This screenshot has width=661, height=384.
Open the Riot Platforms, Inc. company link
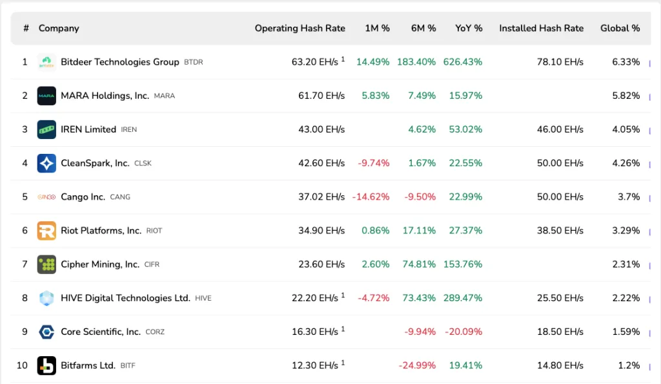(x=101, y=231)
